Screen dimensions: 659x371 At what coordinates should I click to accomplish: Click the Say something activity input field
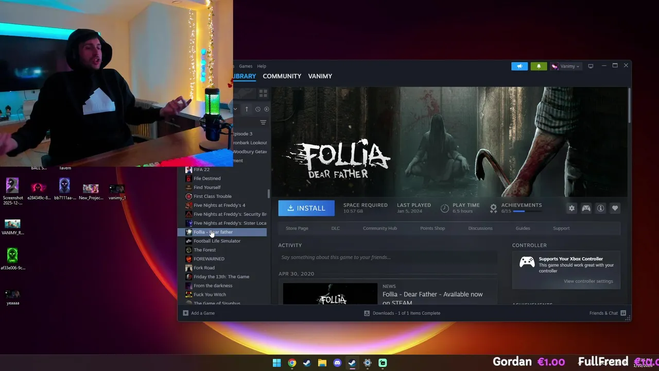coord(388,257)
